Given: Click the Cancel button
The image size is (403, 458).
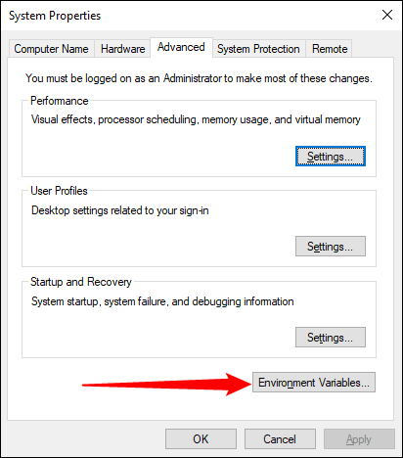Looking at the screenshot, I should 280,439.
